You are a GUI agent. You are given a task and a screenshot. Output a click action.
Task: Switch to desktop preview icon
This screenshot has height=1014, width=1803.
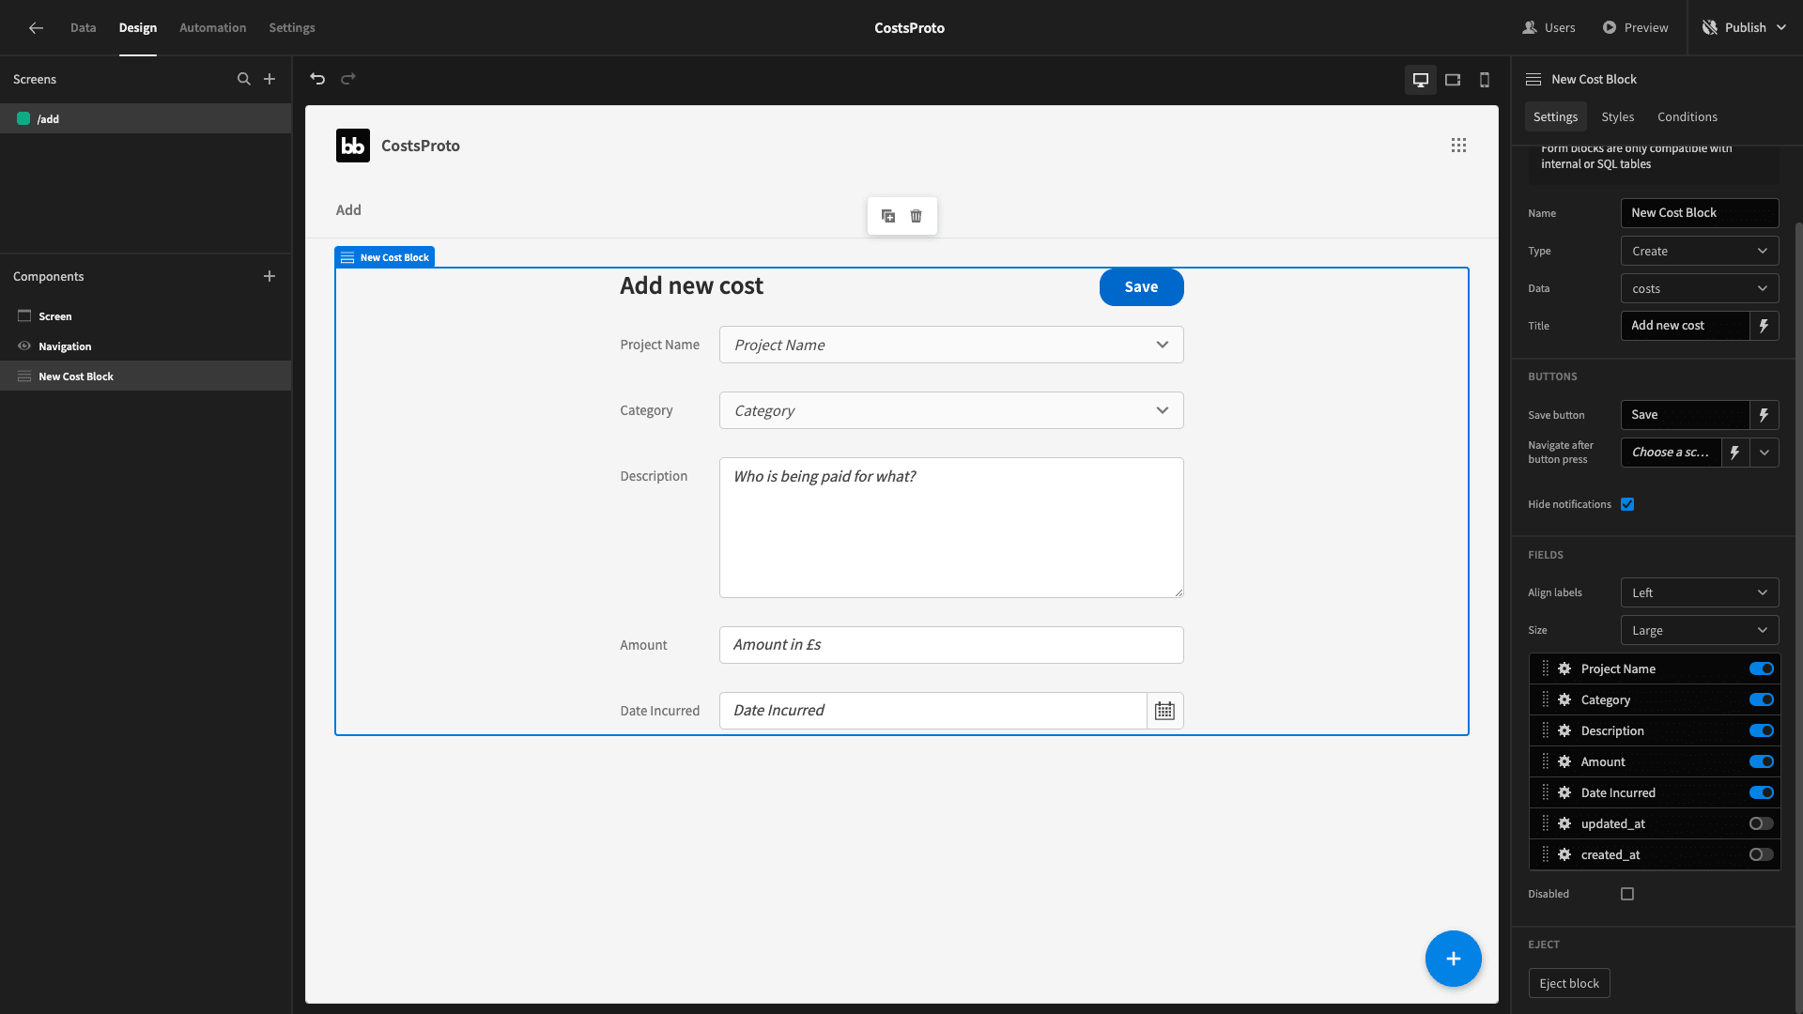(x=1421, y=80)
